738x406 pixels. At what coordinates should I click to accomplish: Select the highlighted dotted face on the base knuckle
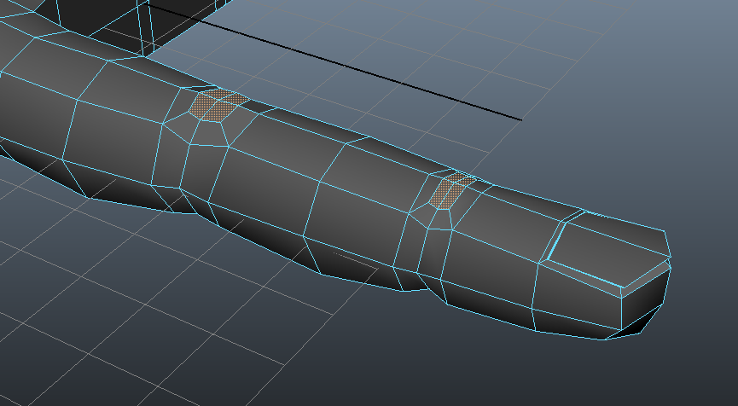219,104
